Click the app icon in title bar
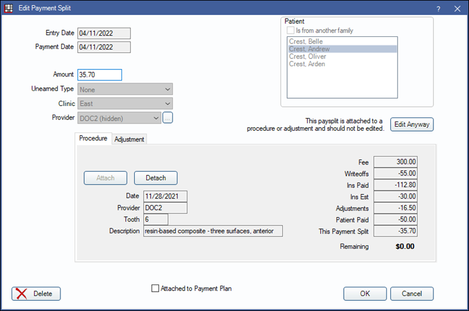Screen dimensions: 469x311 click(x=8, y=8)
